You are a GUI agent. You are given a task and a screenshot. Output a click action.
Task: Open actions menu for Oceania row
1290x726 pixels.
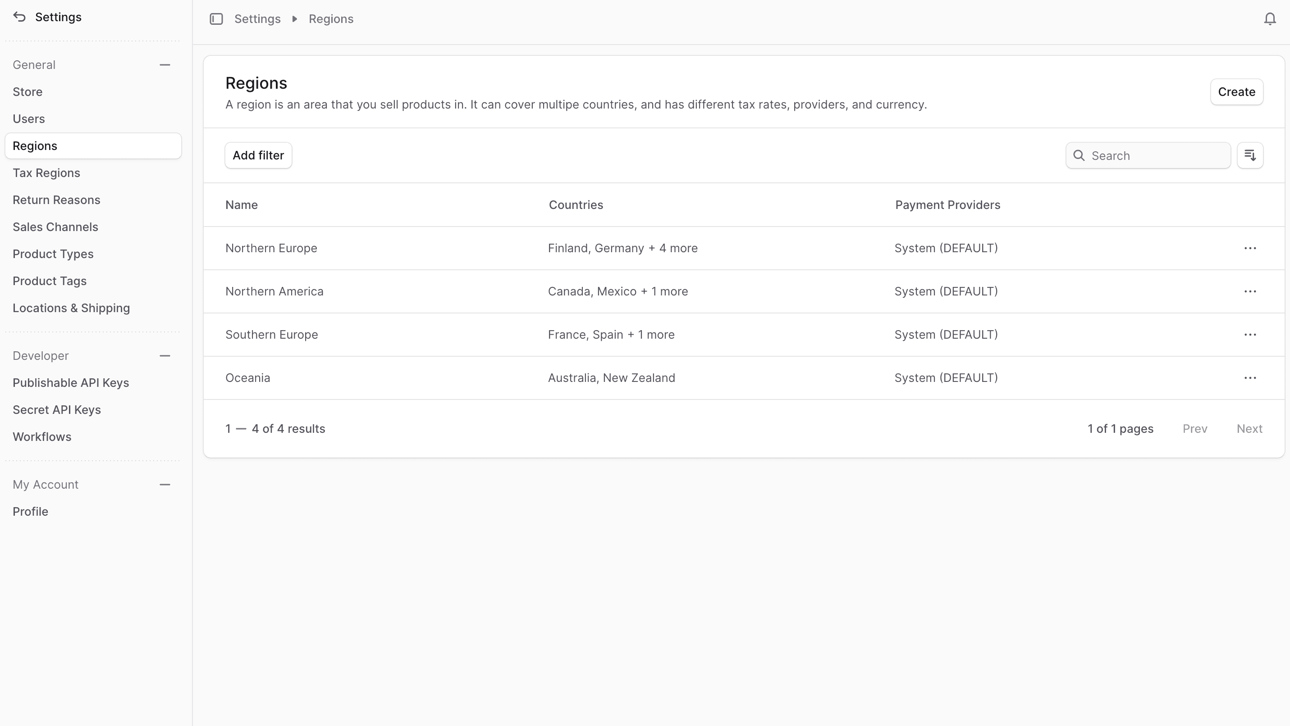click(x=1250, y=378)
